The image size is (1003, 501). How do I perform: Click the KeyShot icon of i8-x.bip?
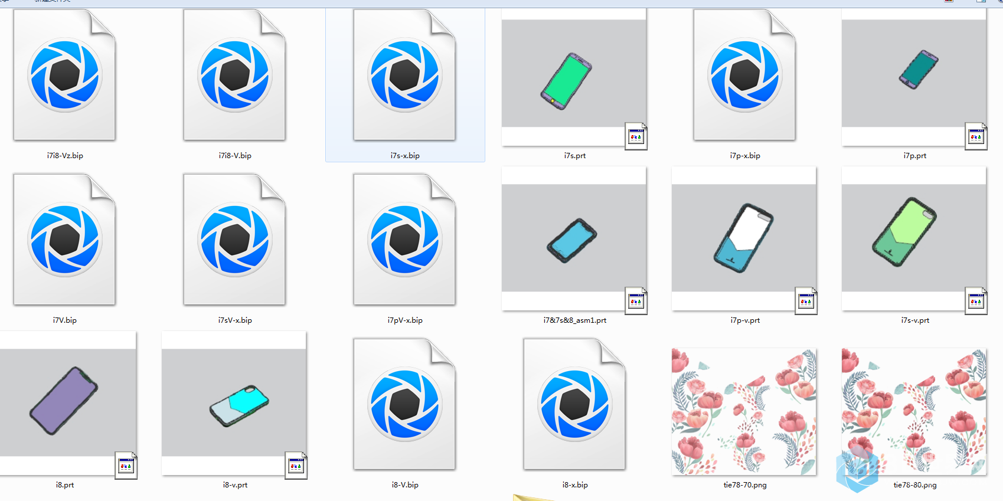[x=574, y=404]
